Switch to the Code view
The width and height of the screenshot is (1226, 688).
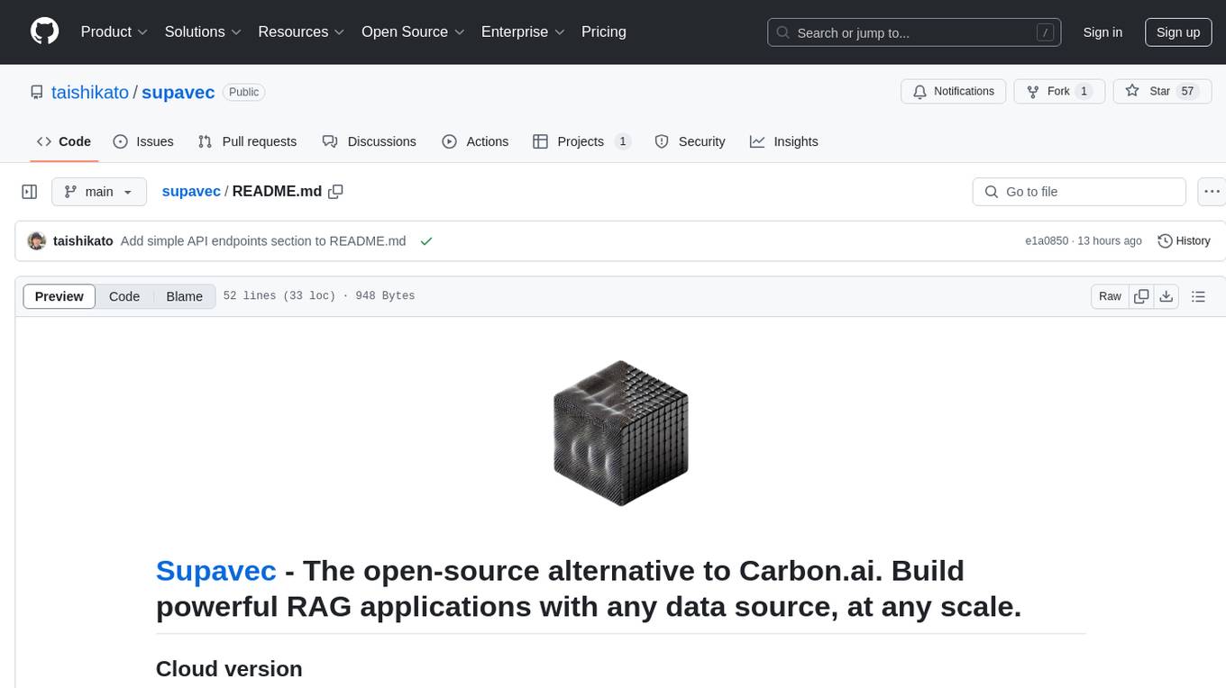pos(124,296)
